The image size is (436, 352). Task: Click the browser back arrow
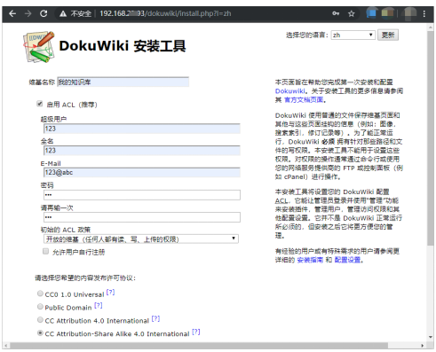click(x=12, y=13)
